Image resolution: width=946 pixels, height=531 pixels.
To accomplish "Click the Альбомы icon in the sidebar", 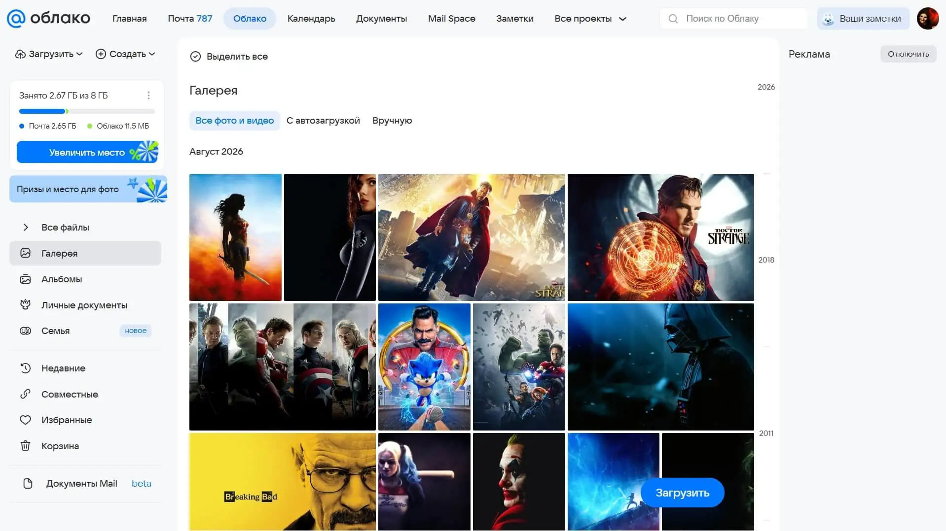I will (x=26, y=279).
